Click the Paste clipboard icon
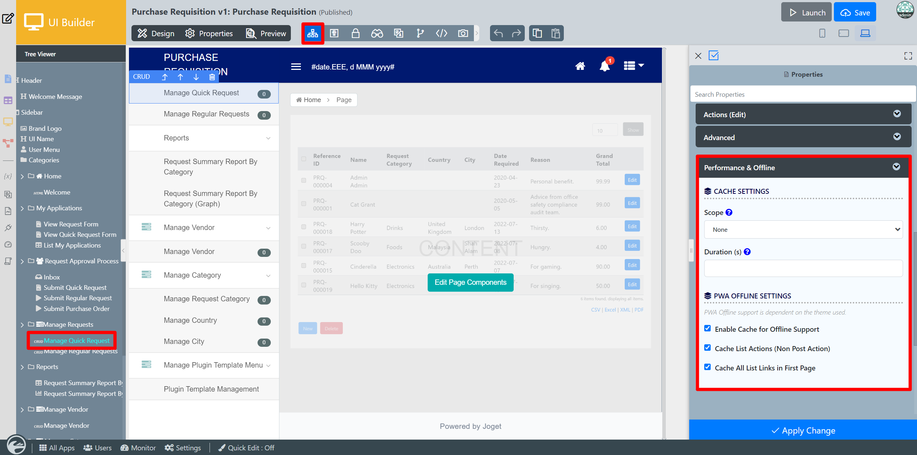The width and height of the screenshot is (917, 455). point(555,33)
